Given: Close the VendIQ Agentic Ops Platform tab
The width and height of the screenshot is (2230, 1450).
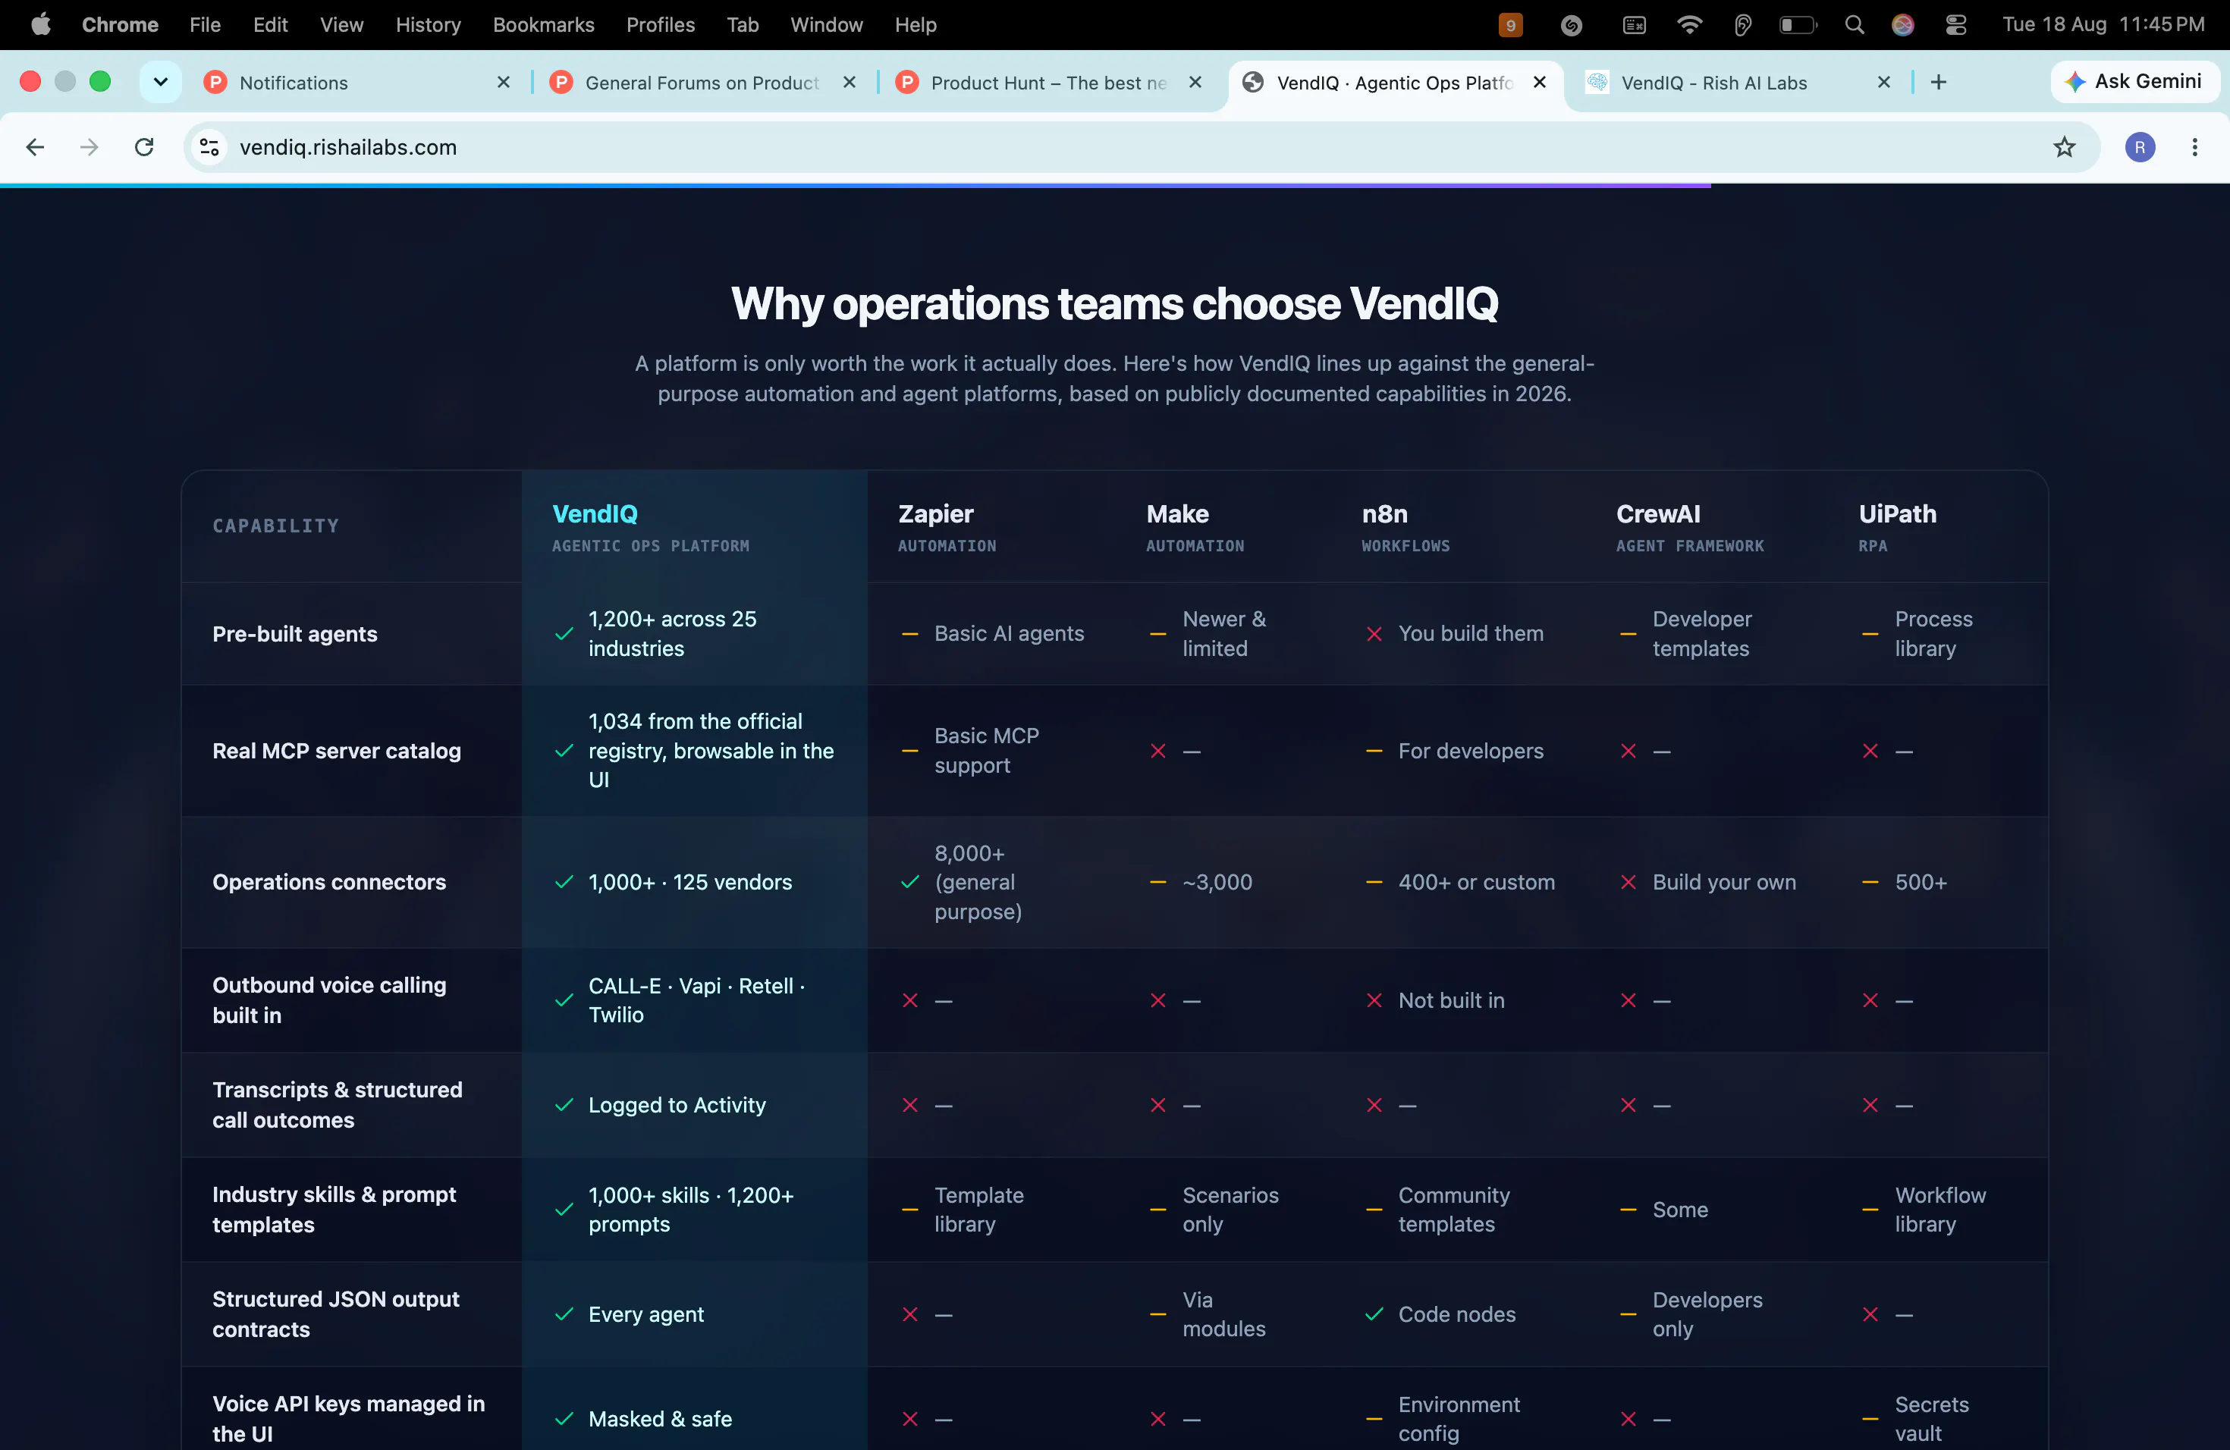Looking at the screenshot, I should (x=1540, y=83).
